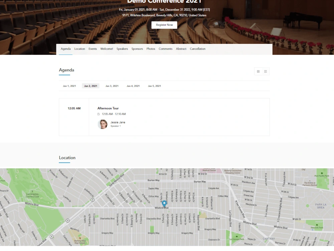Click the Speaker 1 label
334x251 pixels.
(x=116, y=126)
